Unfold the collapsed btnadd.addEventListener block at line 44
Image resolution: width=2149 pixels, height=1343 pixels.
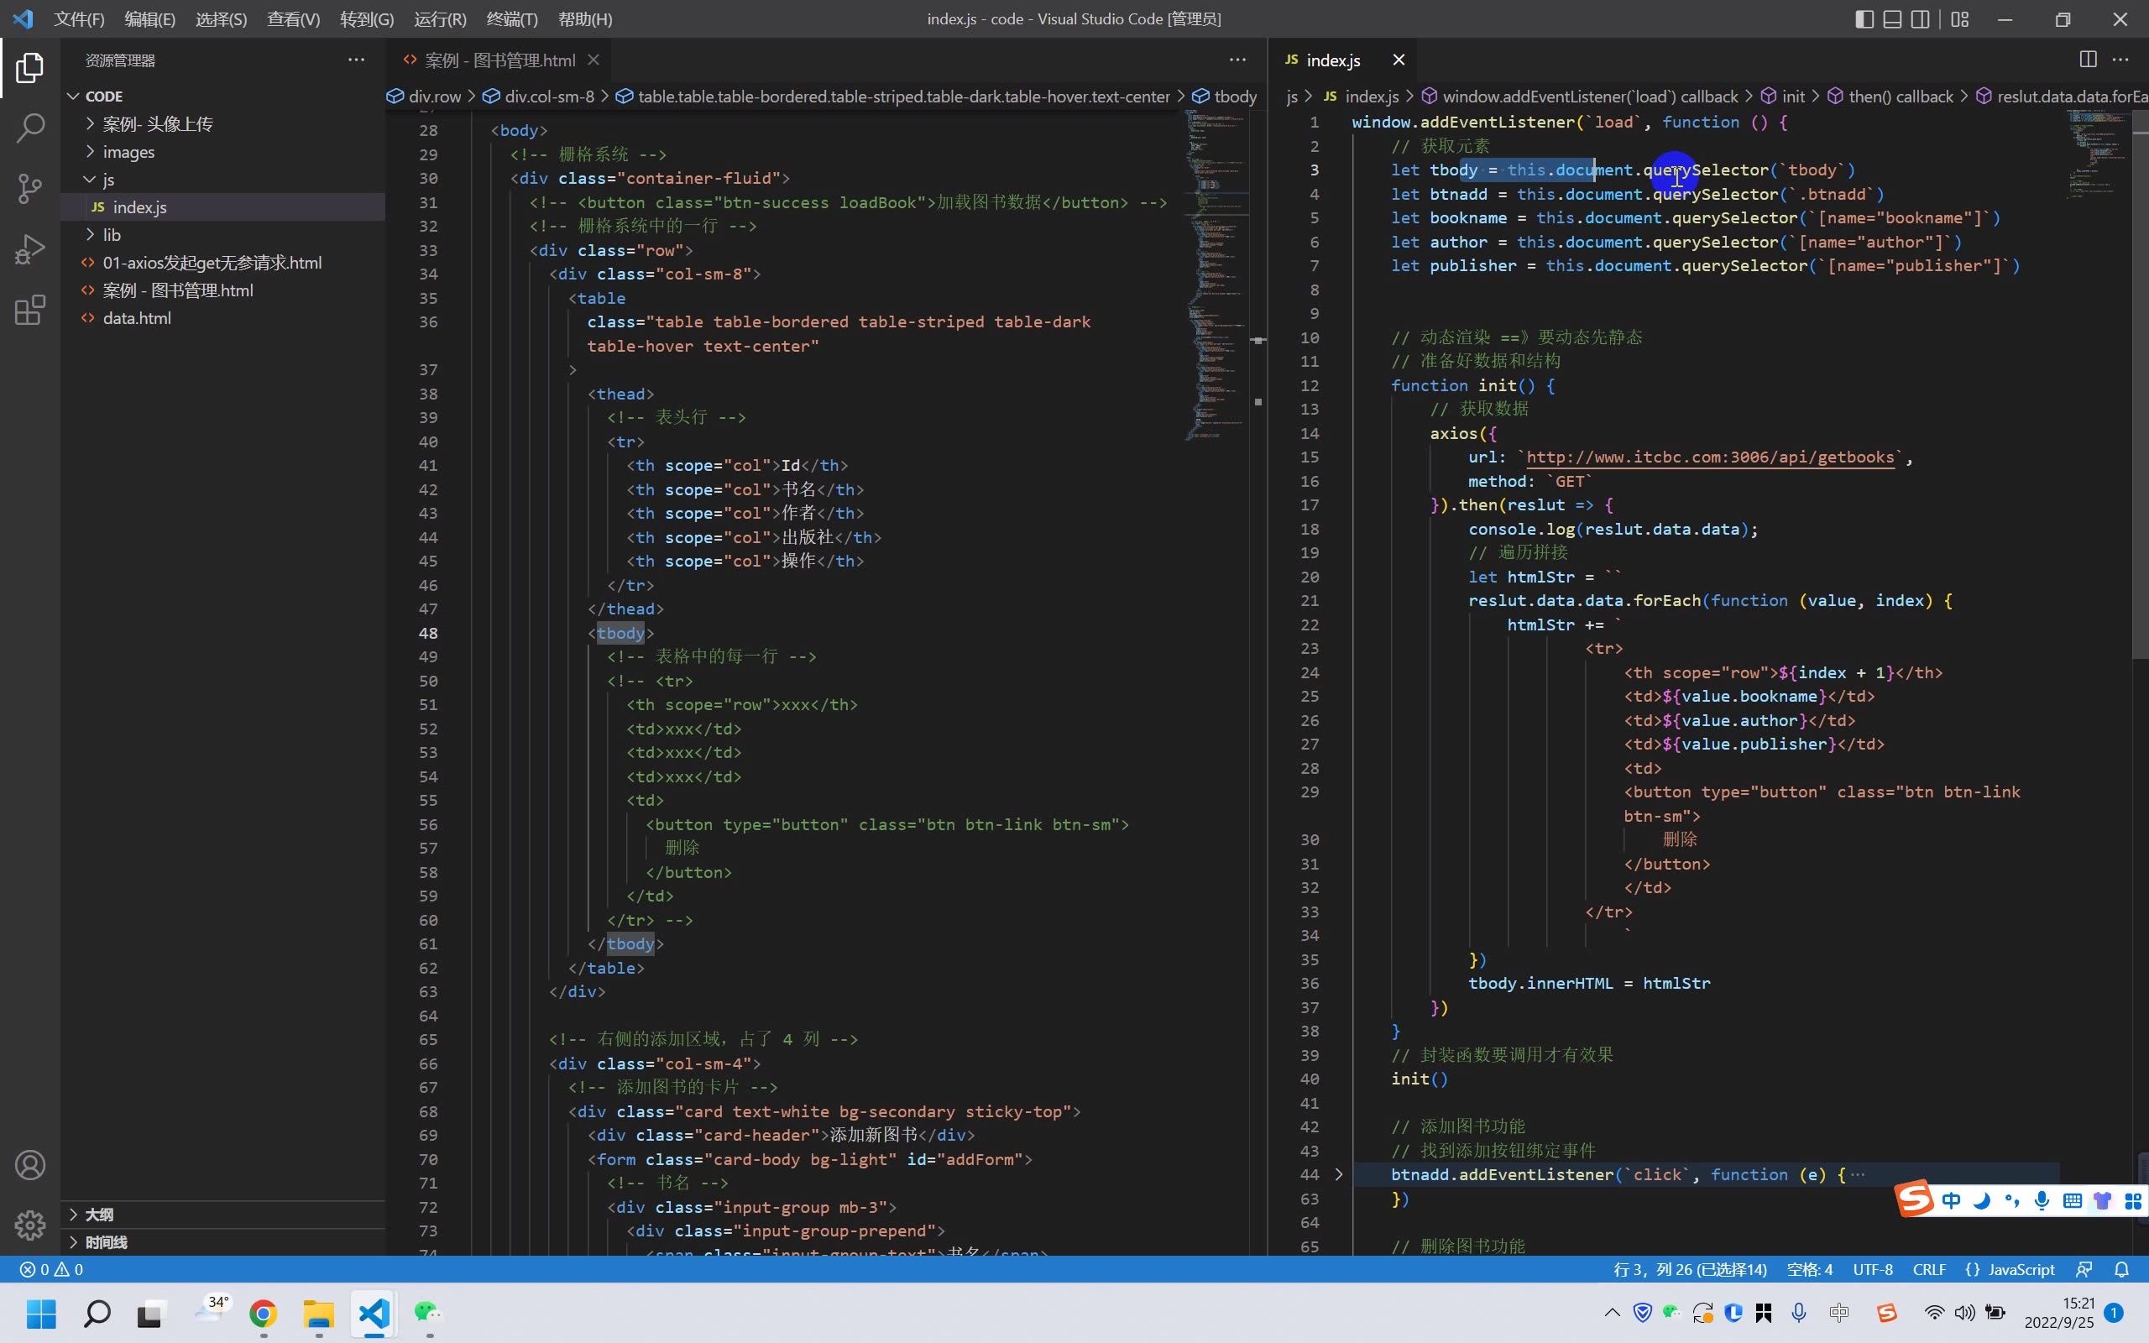1339,1174
